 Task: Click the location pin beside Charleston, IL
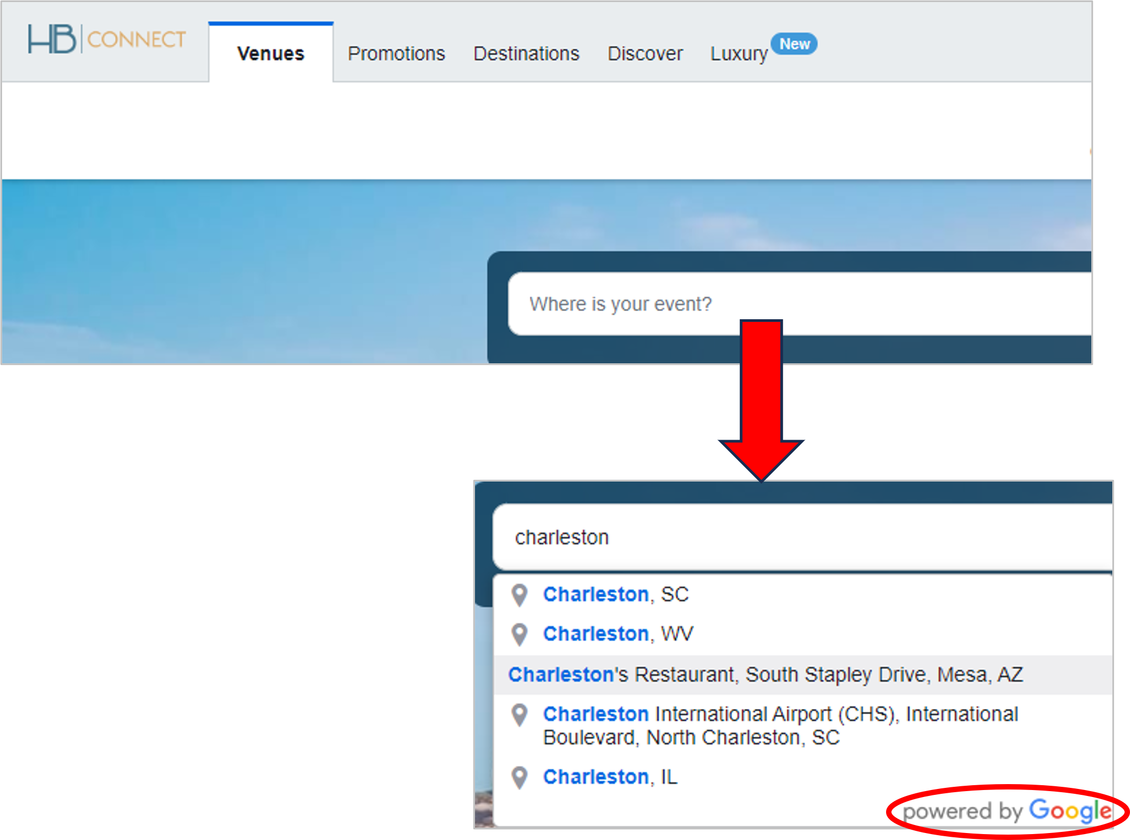(520, 778)
